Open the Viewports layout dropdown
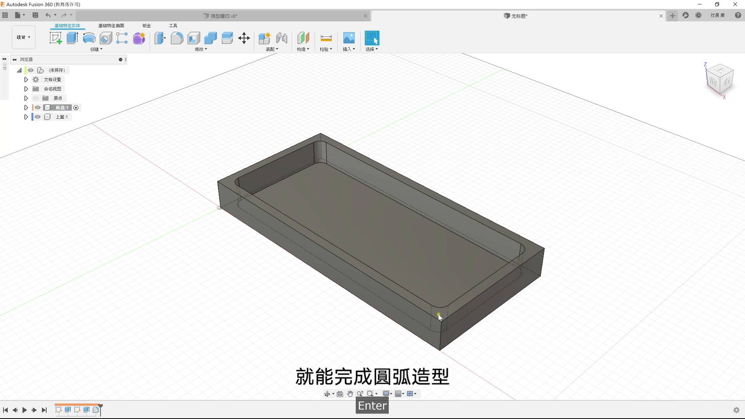745x419 pixels. pos(411,394)
